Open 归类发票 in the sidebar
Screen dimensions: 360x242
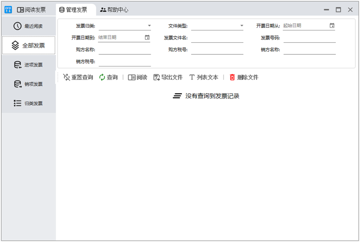click(28, 103)
